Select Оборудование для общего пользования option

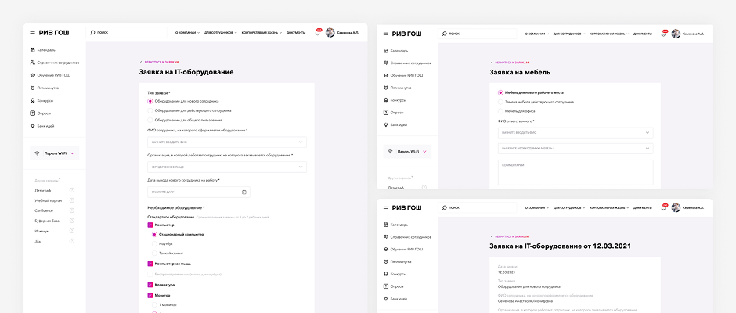[150, 120]
